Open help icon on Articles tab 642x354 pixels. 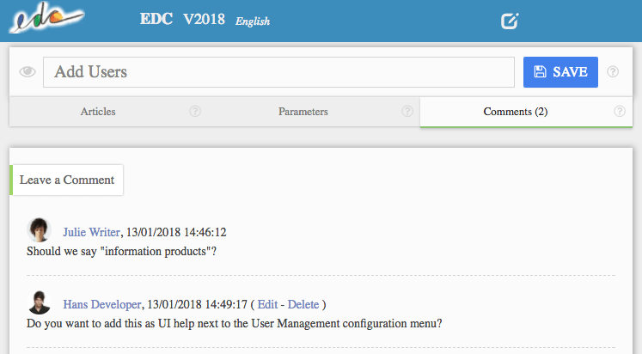(195, 111)
